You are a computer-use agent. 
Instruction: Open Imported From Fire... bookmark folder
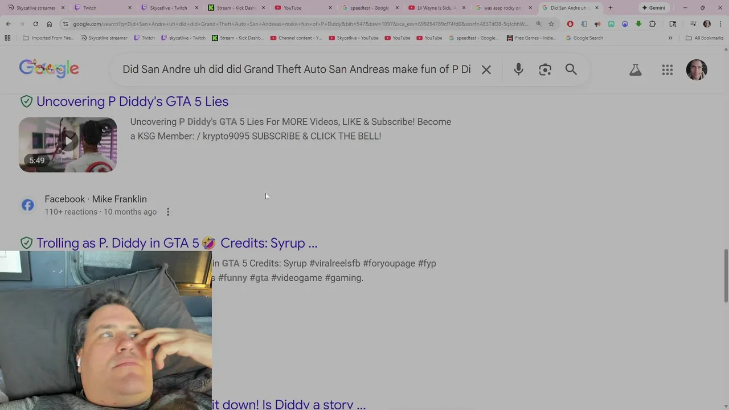pyautogui.click(x=48, y=38)
